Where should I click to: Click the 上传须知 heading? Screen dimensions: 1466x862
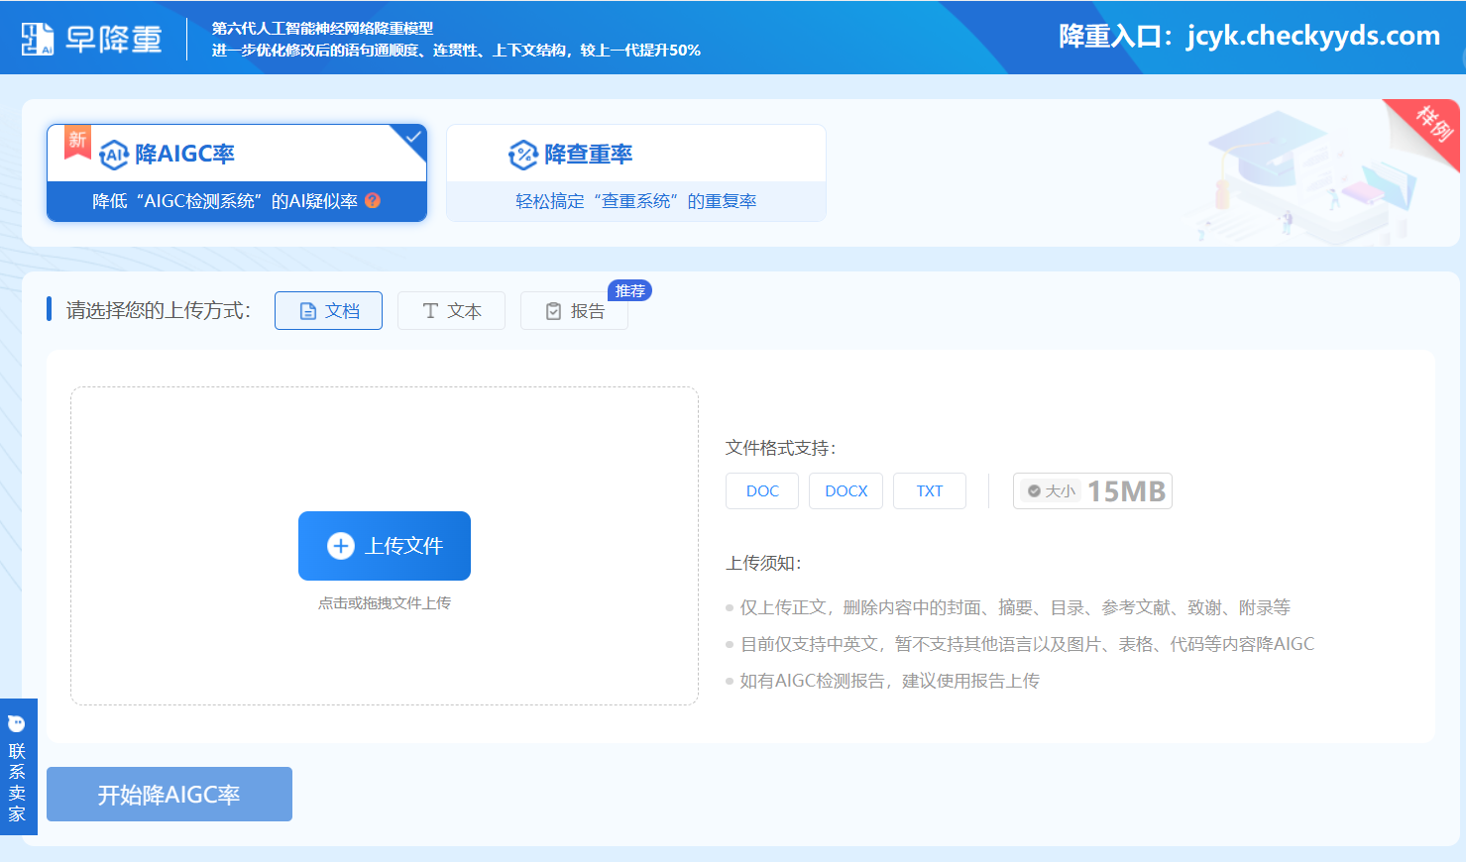tap(764, 563)
